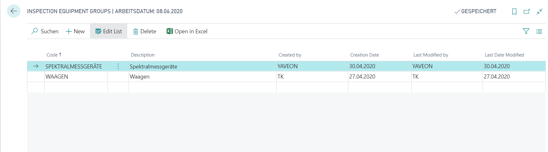This screenshot has height=152, width=548.
Task: Click Open in Excel
Action: tap(187, 31)
